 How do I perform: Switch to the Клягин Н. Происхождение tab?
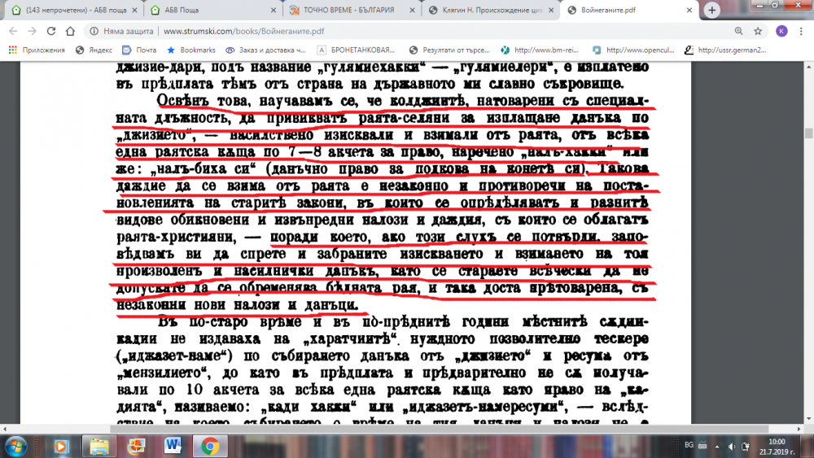488,11
